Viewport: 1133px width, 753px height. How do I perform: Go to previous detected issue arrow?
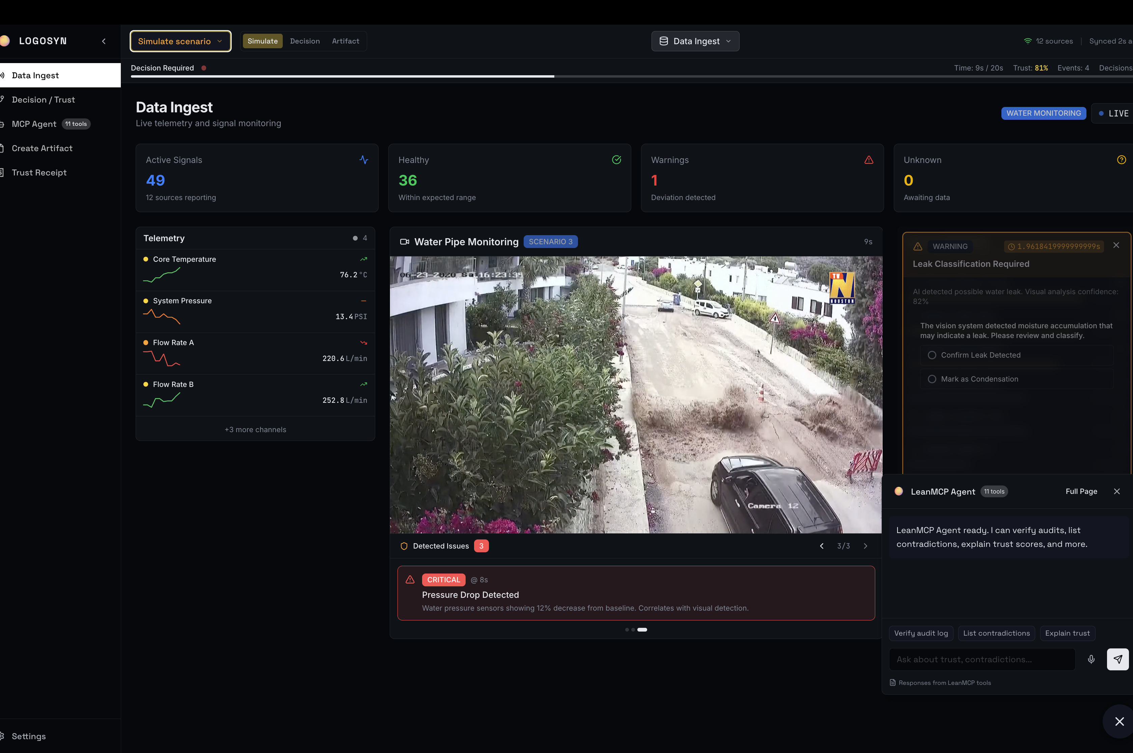[821, 546]
